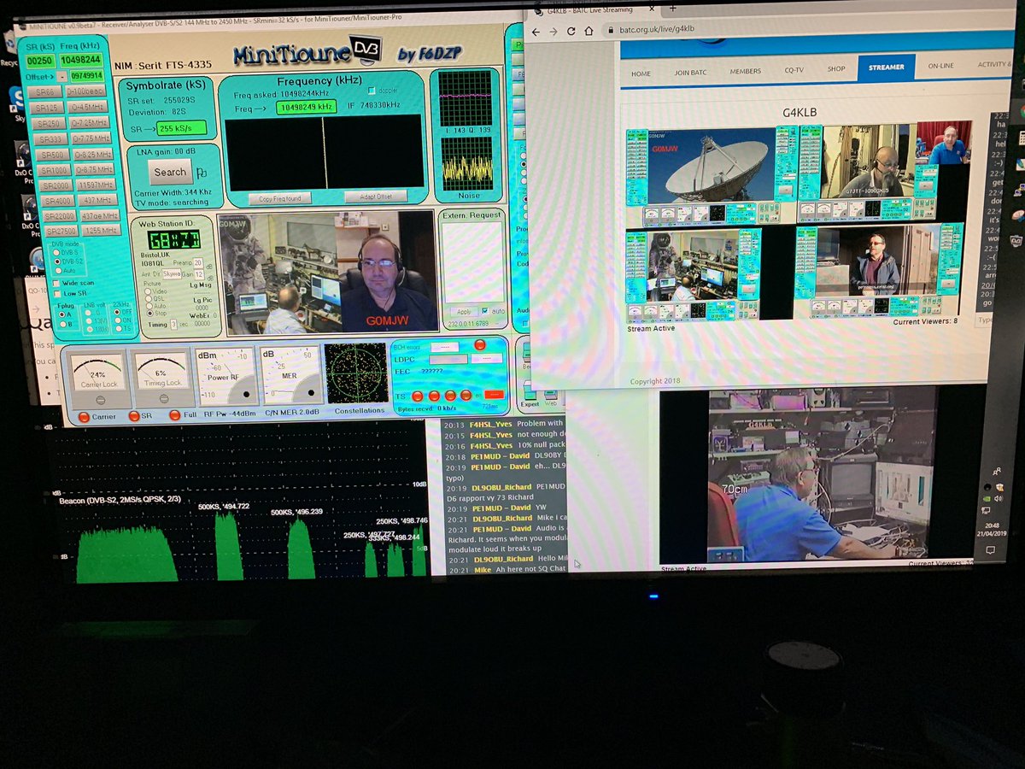Viewport: 1025px width, 769px height.
Task: Click the Search button in MiniTioune
Action: point(170,172)
